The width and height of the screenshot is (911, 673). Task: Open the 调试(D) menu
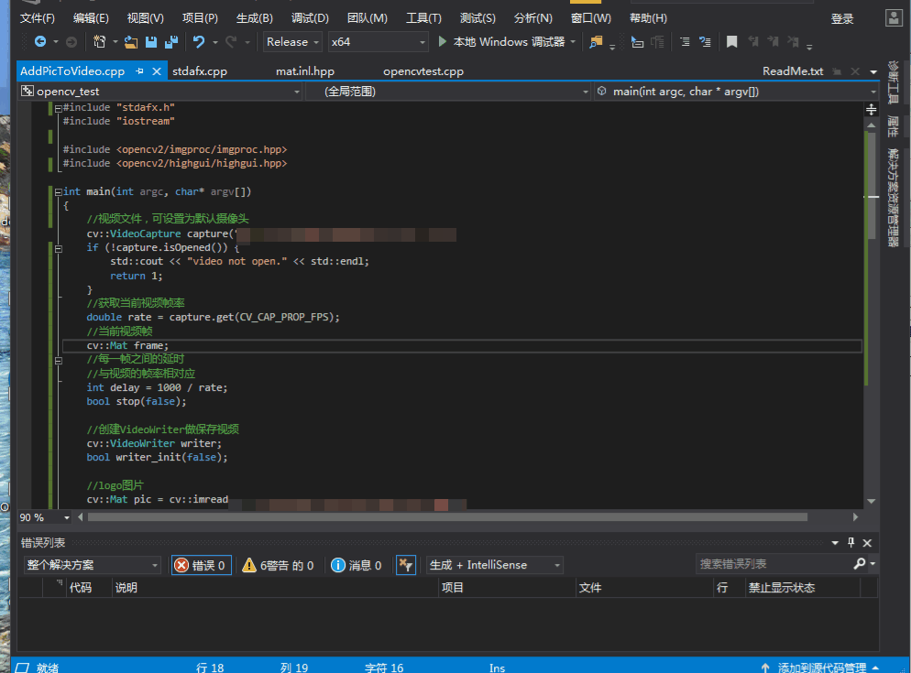[310, 18]
